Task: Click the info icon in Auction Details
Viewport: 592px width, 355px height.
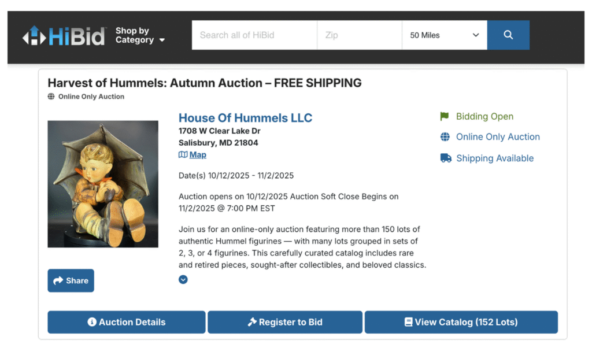Action: (92, 322)
